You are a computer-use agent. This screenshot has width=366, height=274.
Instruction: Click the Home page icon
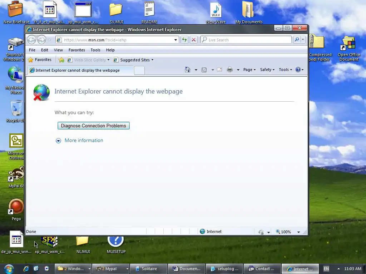pyautogui.click(x=187, y=70)
